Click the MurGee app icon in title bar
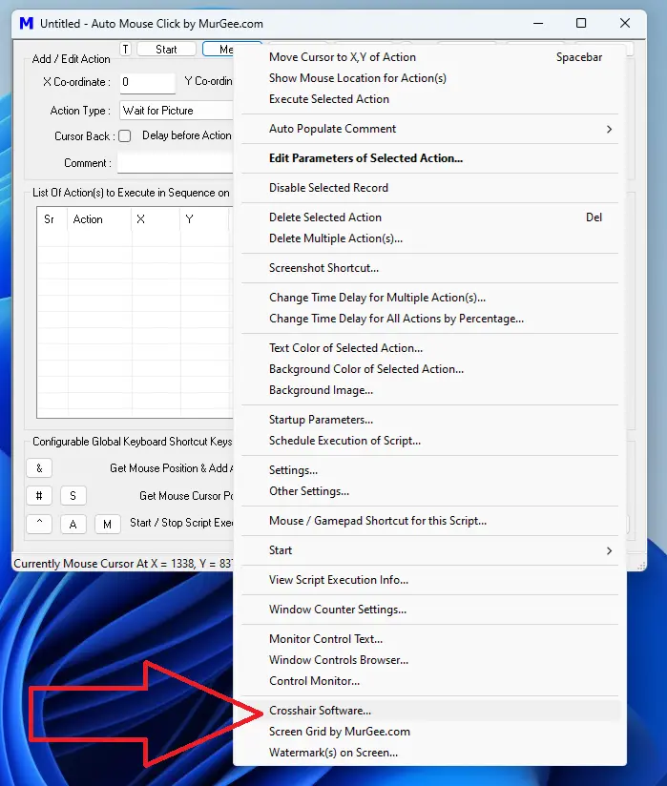Image resolution: width=667 pixels, height=786 pixels. (26, 24)
